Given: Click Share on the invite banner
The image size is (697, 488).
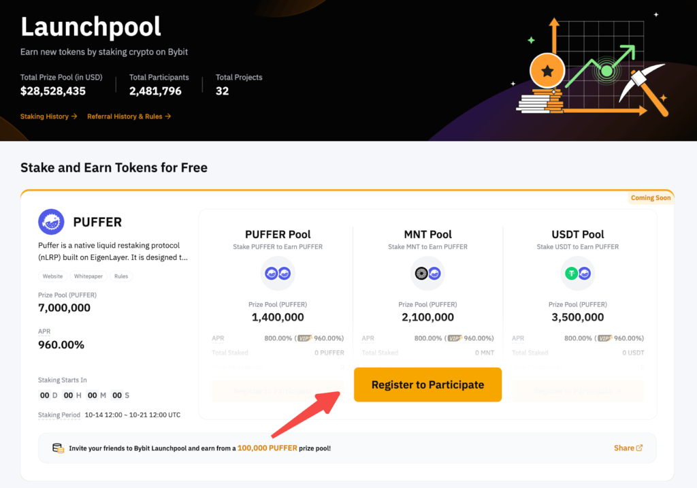Looking at the screenshot, I should pos(623,448).
